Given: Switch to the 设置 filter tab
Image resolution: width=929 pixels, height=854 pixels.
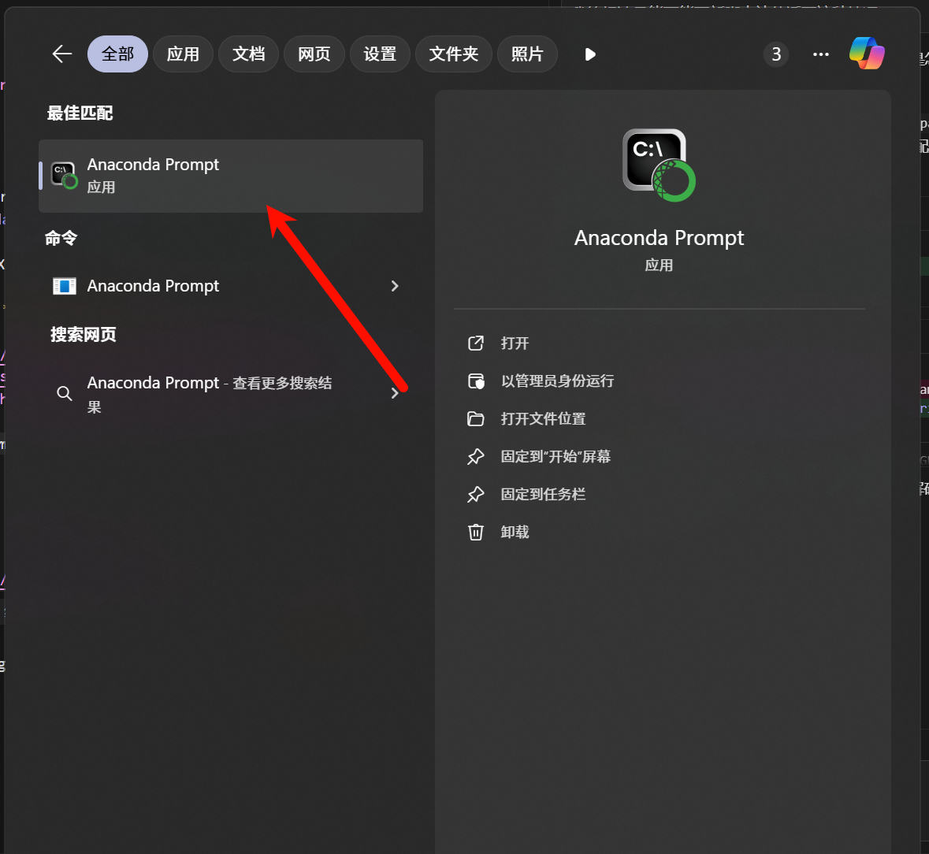Looking at the screenshot, I should pos(380,54).
